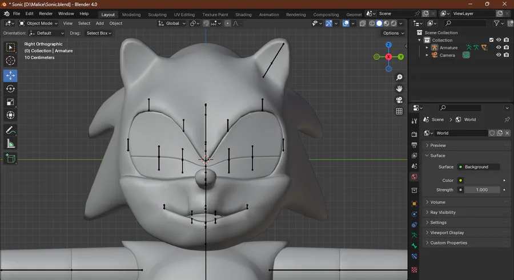The height and width of the screenshot is (280, 514).
Task: Select the Annotate tool
Action: [10, 131]
